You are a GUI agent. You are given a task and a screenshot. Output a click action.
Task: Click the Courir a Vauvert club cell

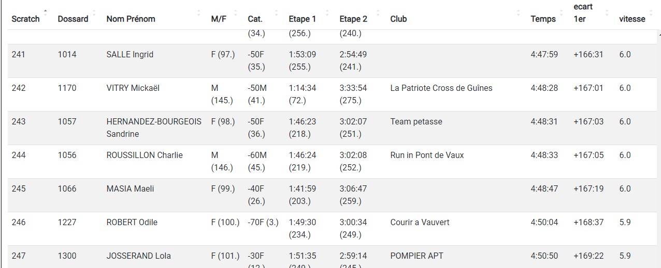420,222
